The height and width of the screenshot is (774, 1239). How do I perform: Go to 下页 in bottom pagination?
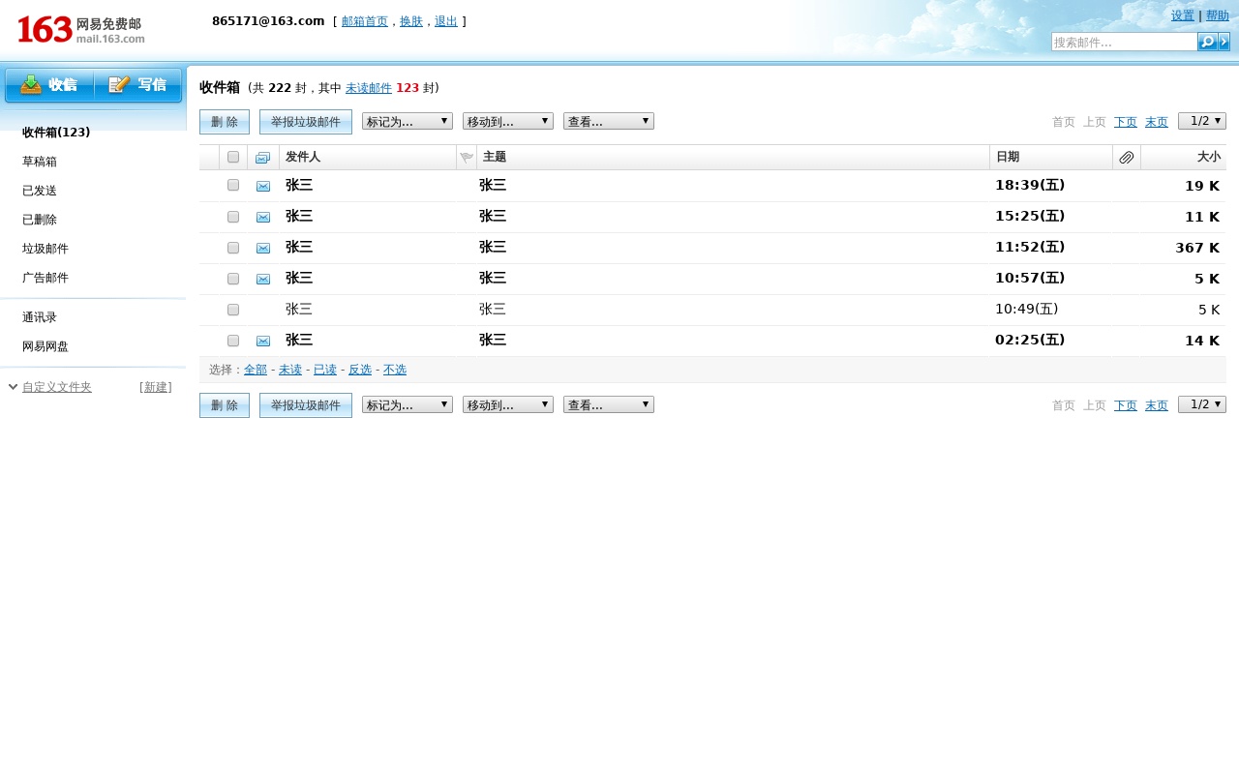[x=1126, y=405]
